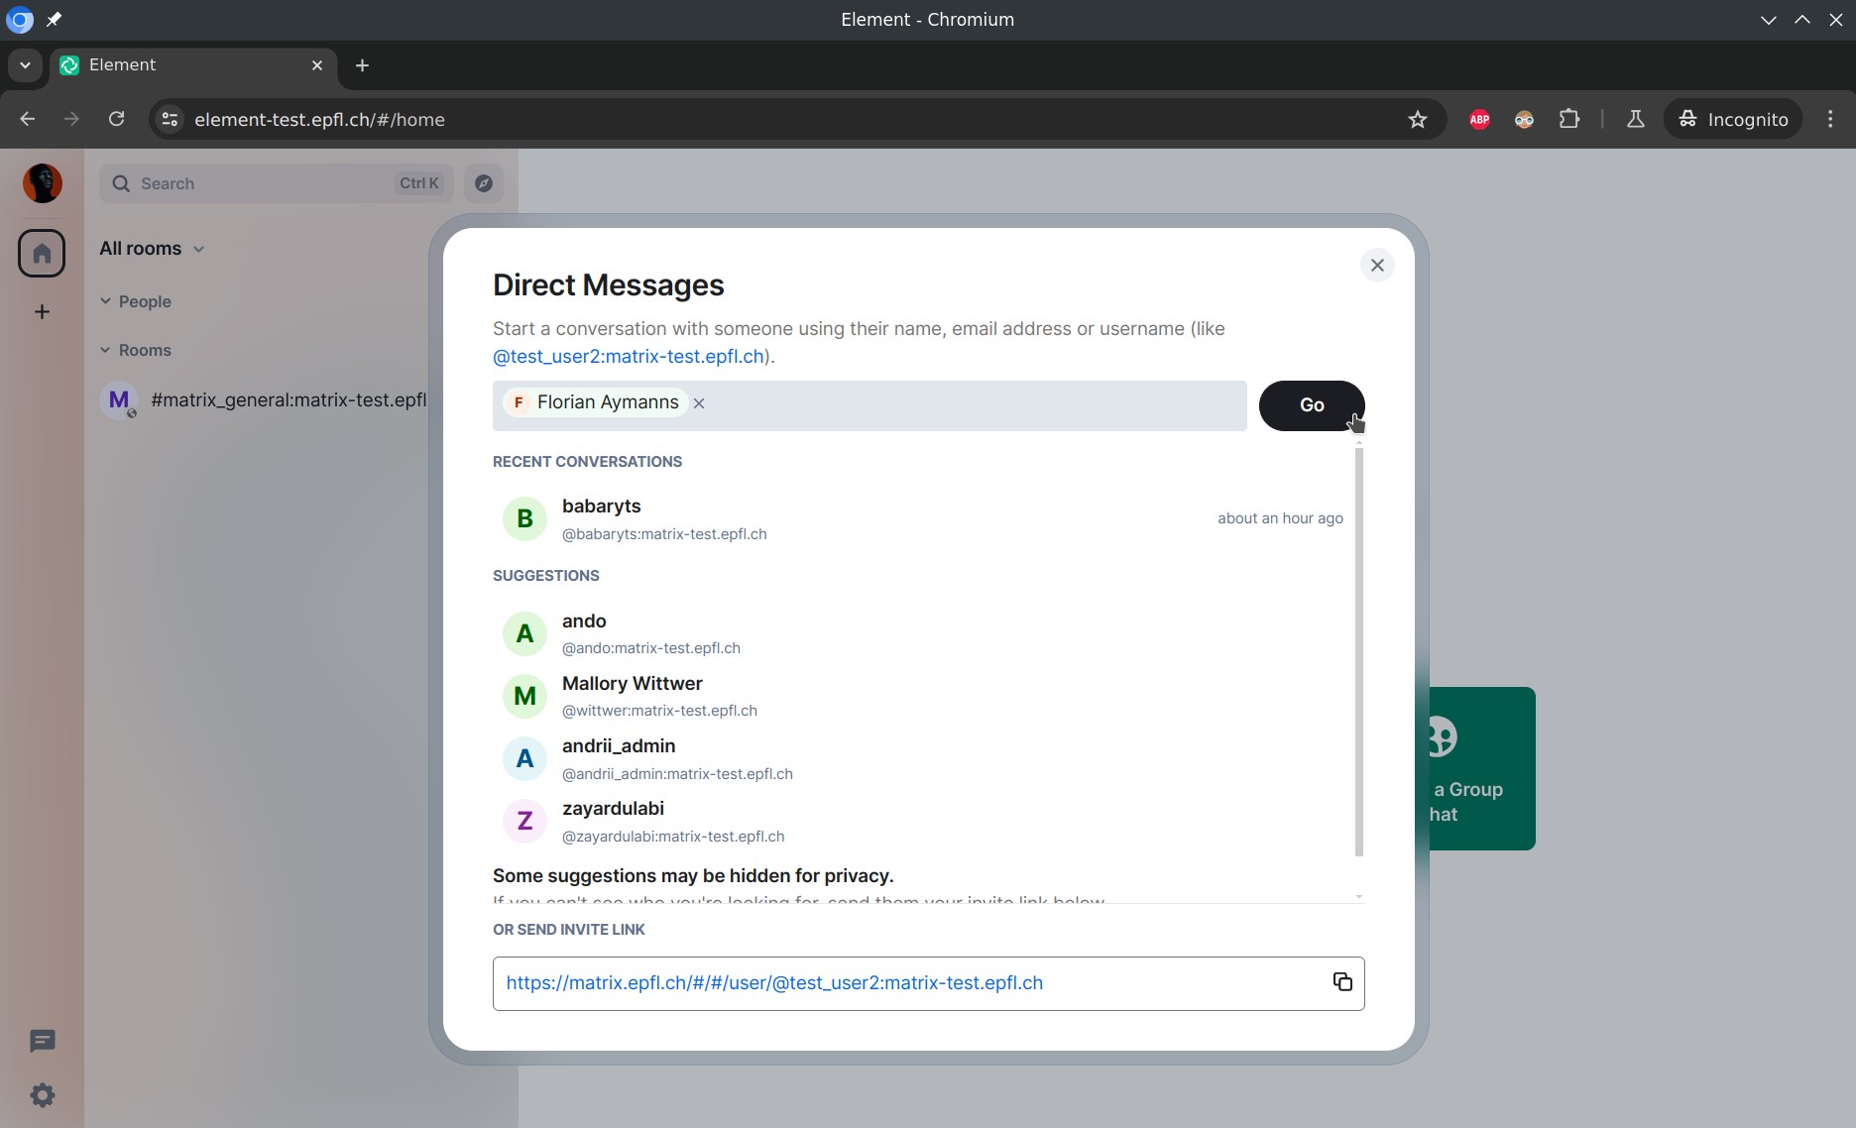Remove Florian Aymanns from recipients
This screenshot has width=1856, height=1128.
(699, 403)
